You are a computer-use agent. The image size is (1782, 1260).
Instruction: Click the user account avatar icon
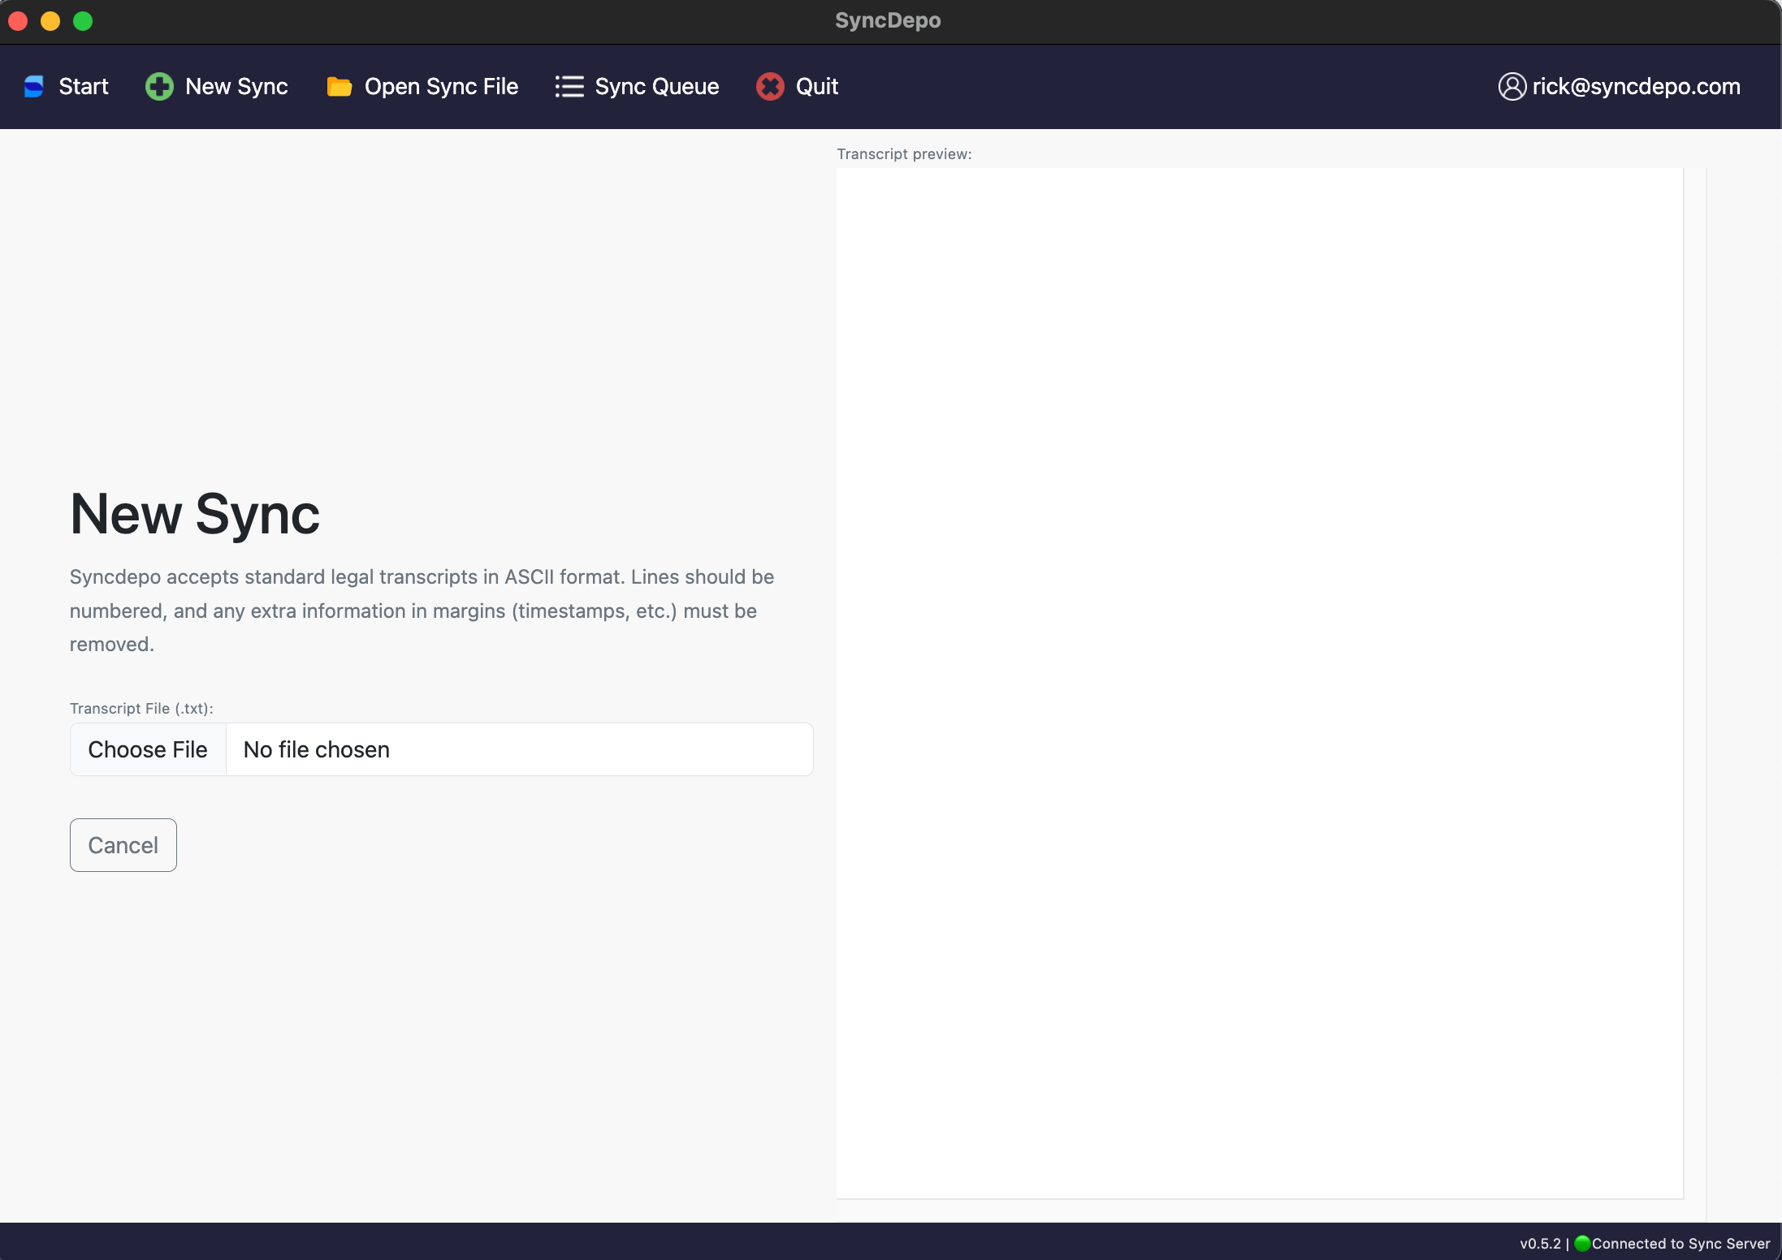[x=1512, y=87]
